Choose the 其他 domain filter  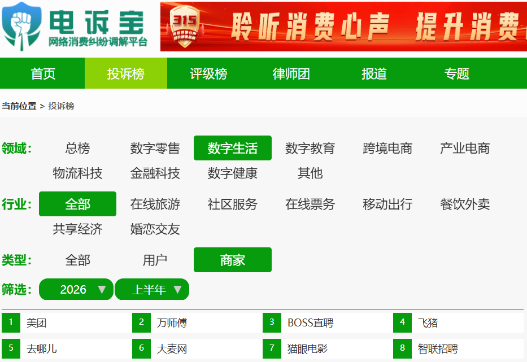click(x=310, y=173)
